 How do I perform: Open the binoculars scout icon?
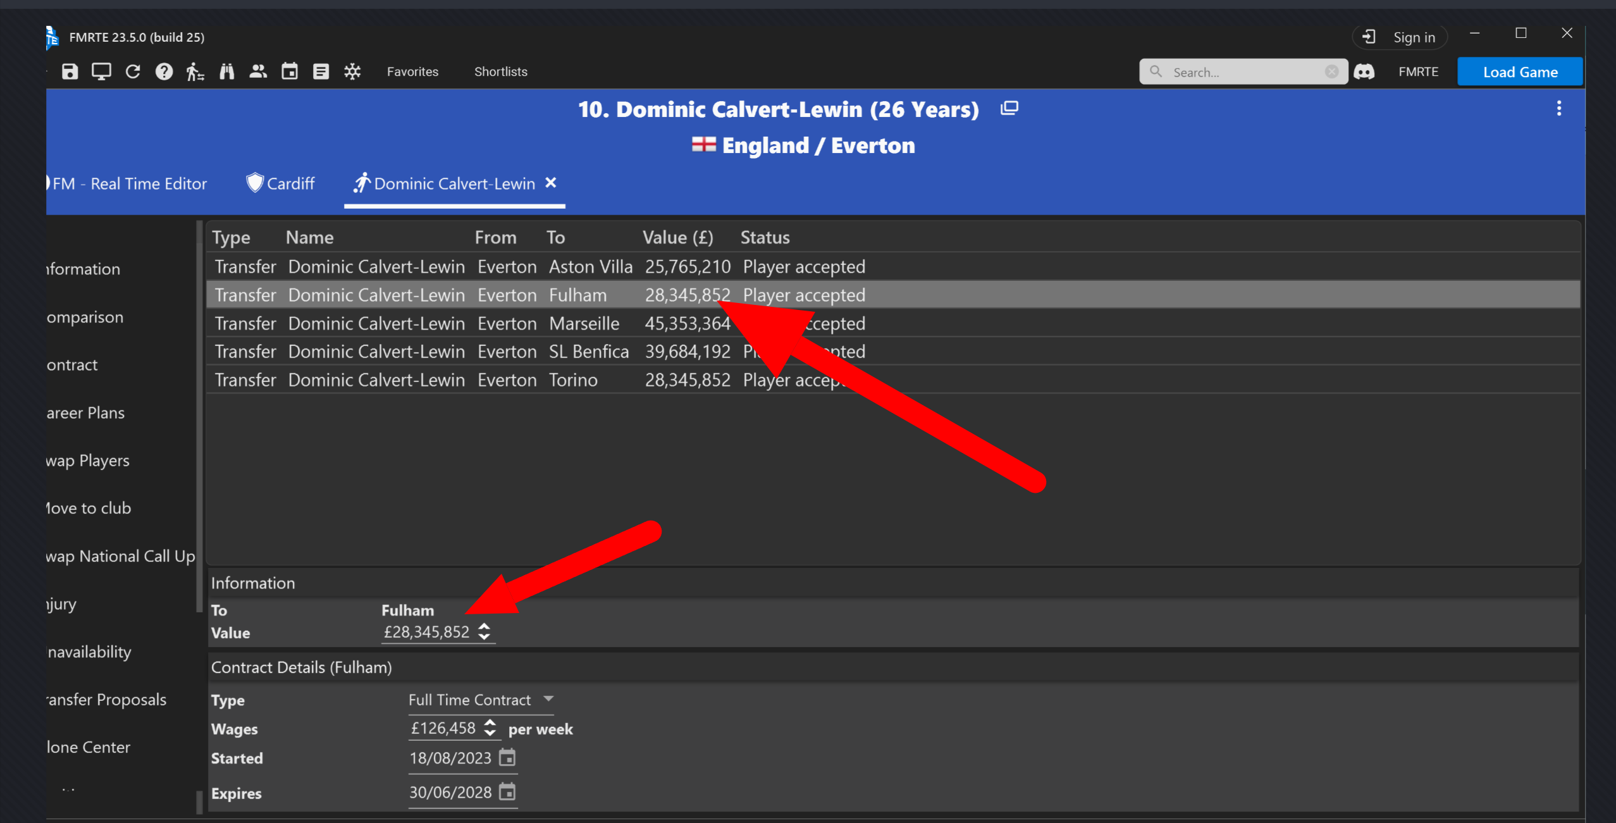(226, 71)
